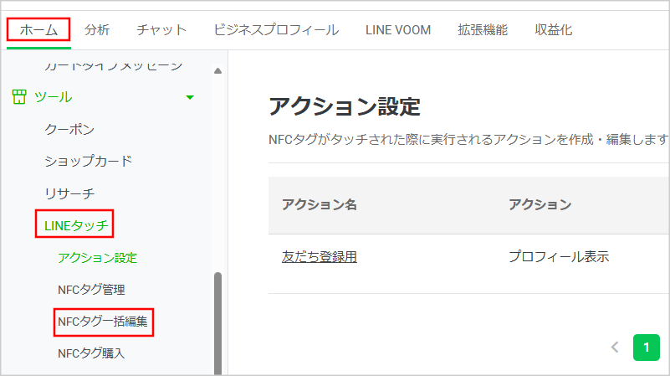Open the 収益化 tab

(x=554, y=29)
